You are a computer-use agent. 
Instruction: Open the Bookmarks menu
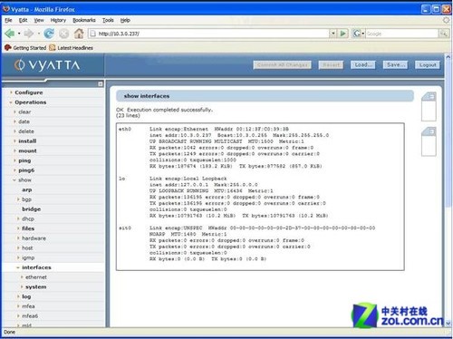coord(84,20)
